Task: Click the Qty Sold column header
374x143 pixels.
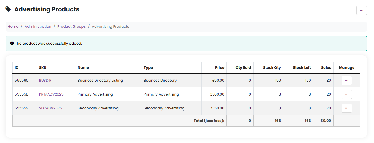Action: point(243,68)
